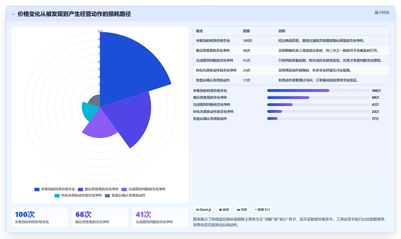
Task: Click the 17次 label beside progress bar
Action: 376,119
